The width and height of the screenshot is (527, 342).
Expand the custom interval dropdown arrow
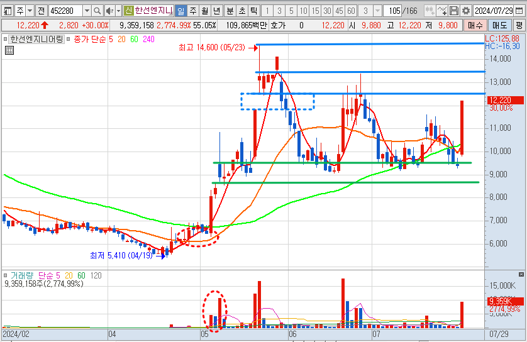tap(377, 11)
